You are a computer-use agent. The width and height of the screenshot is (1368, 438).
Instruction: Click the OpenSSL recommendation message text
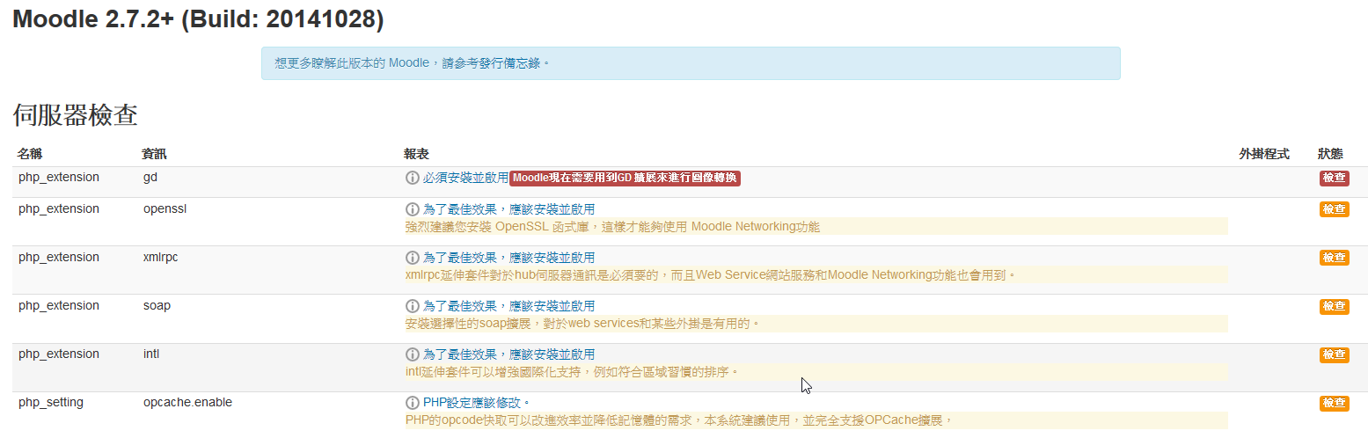(612, 227)
